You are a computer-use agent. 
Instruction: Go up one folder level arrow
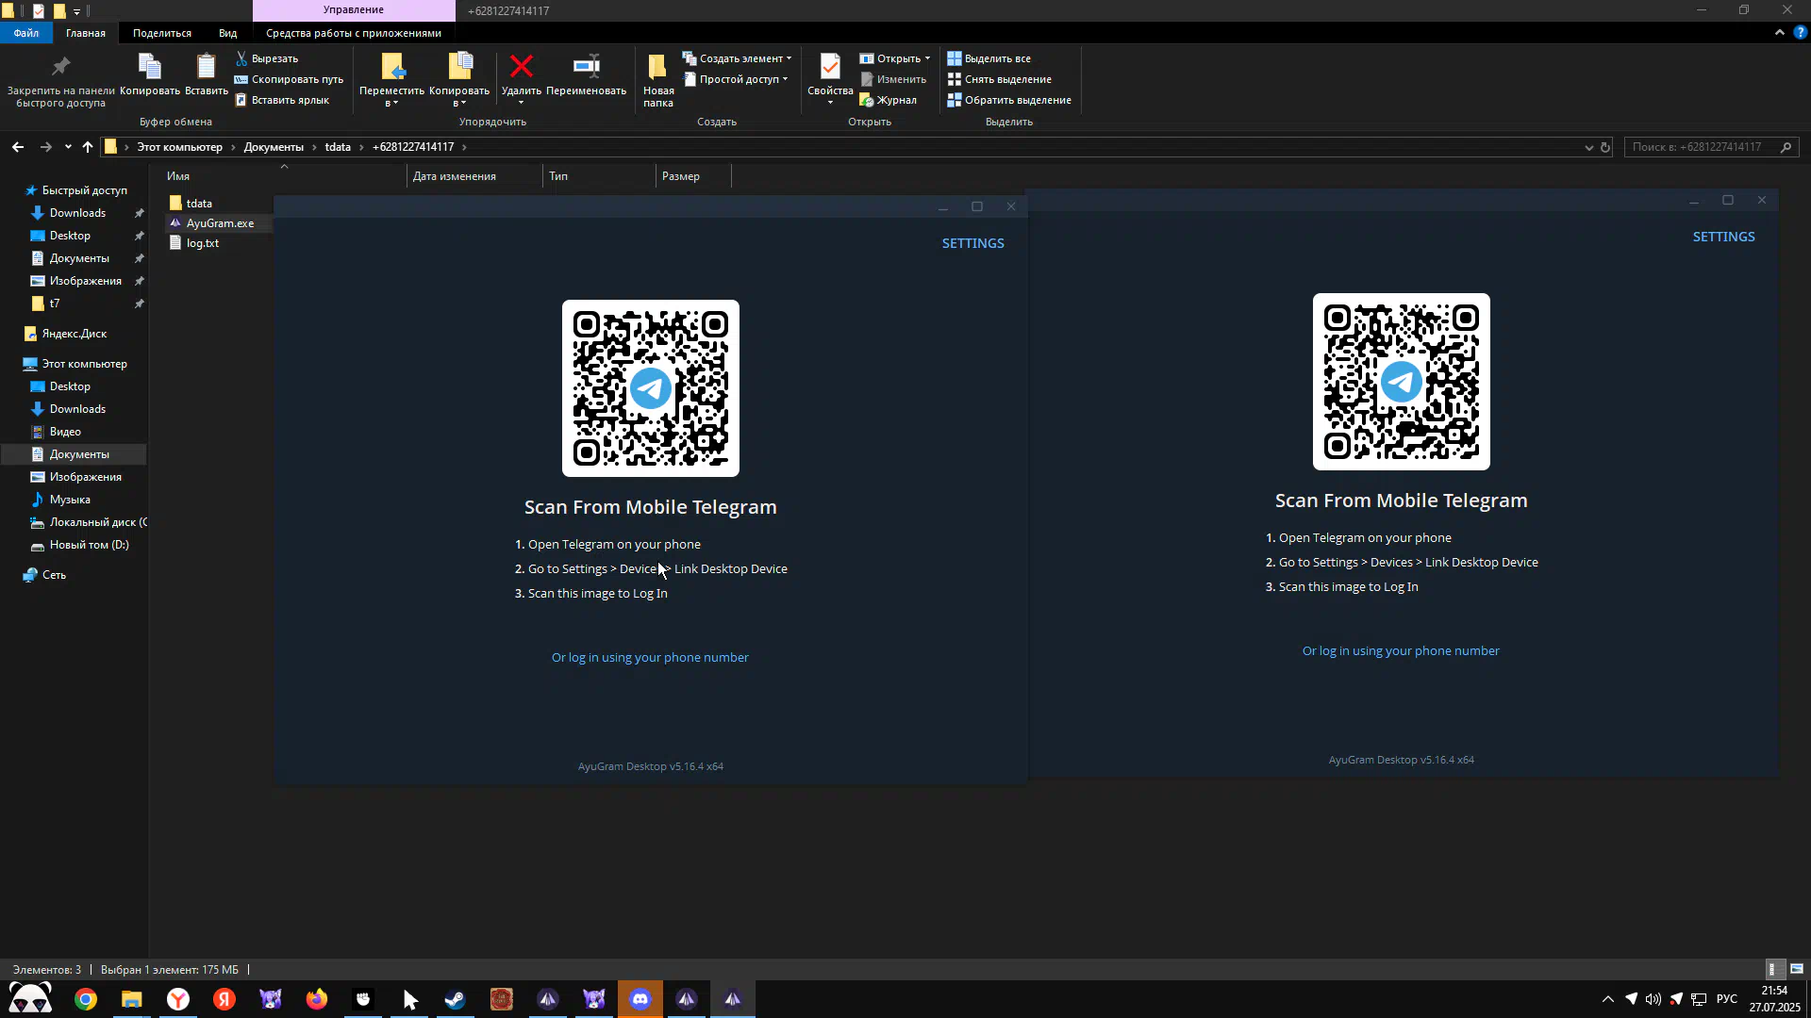coord(88,147)
